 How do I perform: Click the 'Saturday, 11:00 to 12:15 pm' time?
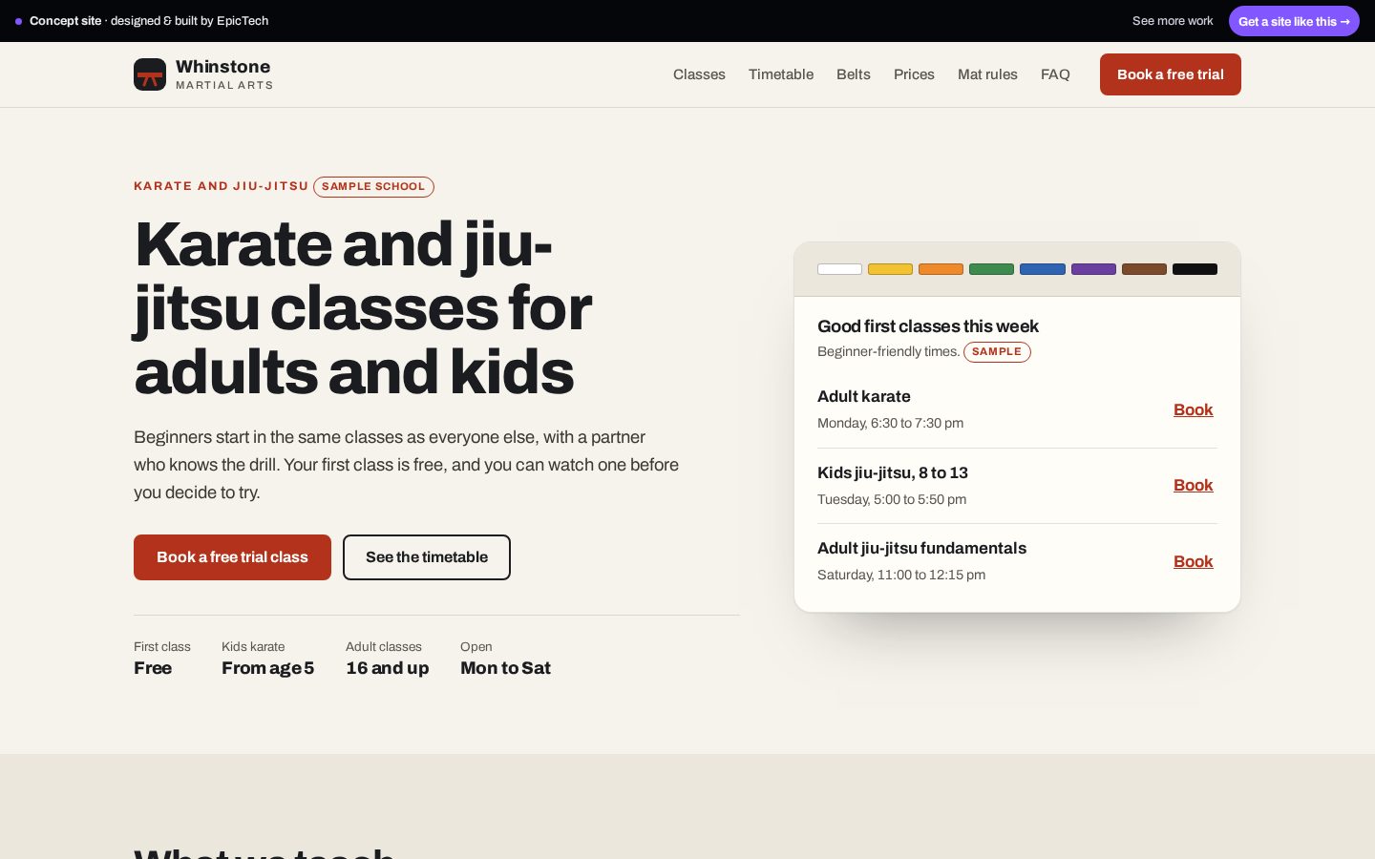point(901,575)
